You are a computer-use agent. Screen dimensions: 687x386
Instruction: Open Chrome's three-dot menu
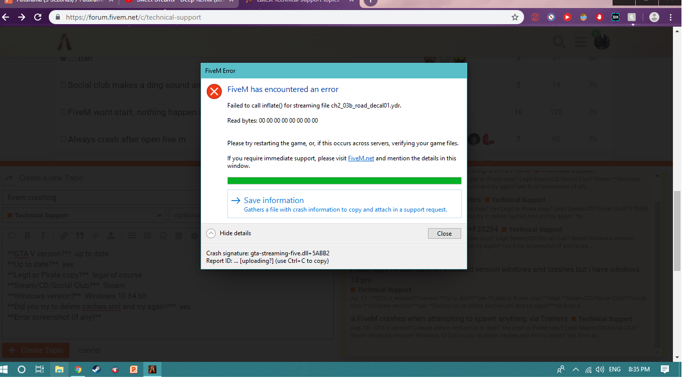671,17
